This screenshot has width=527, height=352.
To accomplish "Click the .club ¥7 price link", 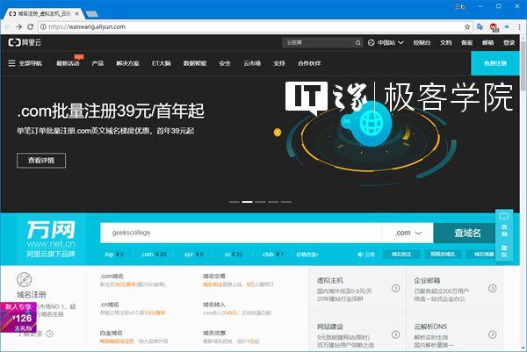I will (x=272, y=255).
